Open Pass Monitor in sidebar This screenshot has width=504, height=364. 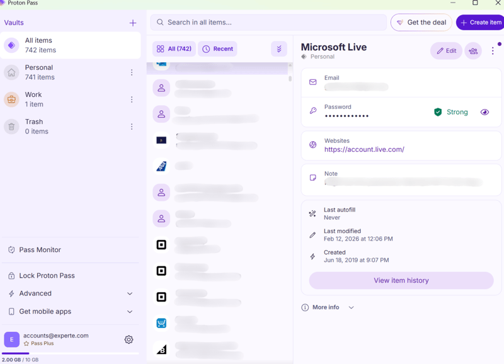click(40, 250)
